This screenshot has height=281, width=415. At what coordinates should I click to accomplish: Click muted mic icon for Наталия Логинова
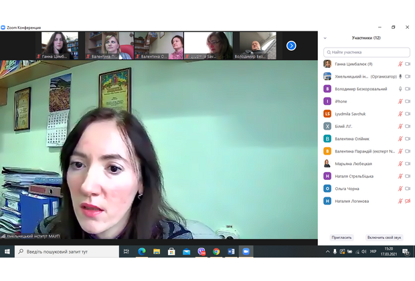click(400, 201)
